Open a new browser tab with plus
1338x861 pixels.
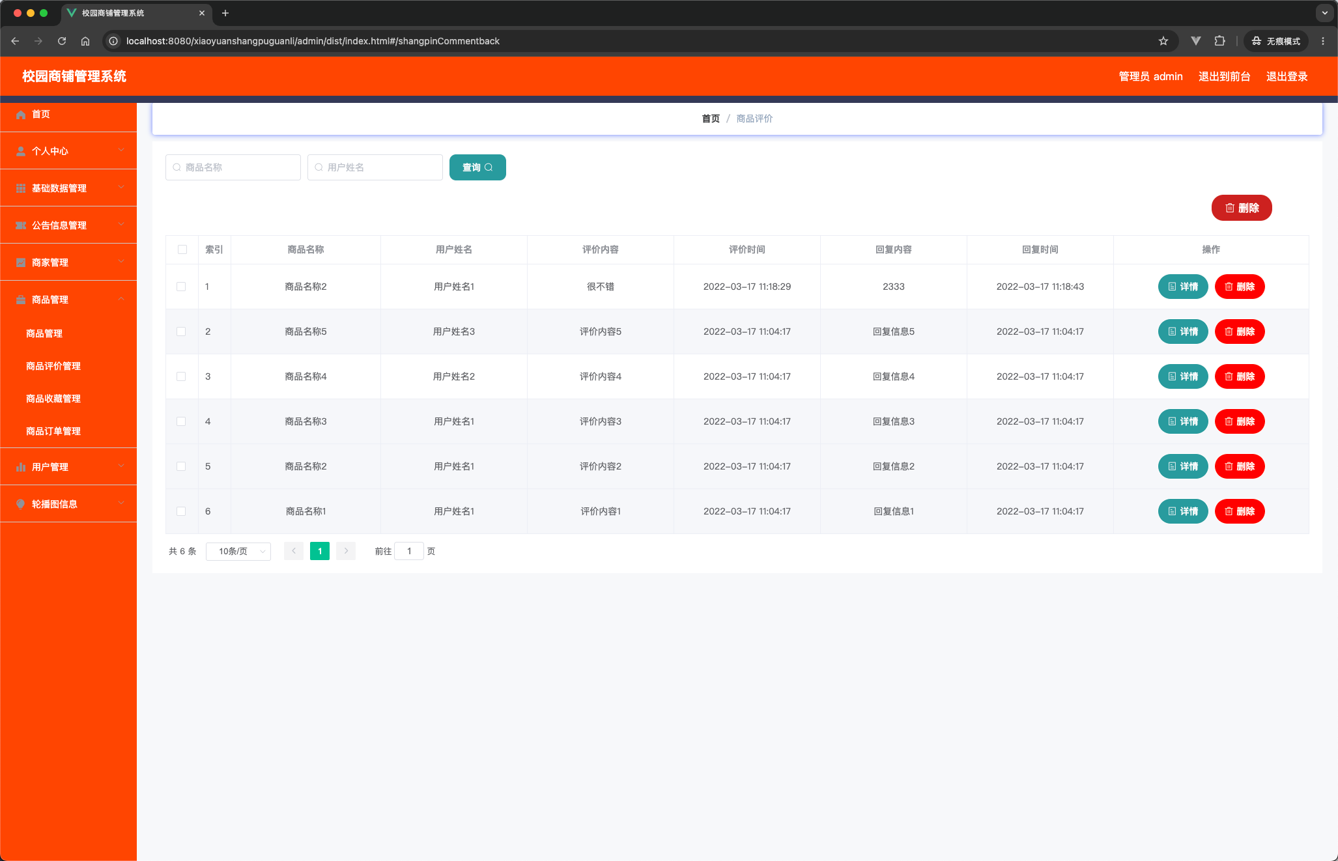point(225,13)
